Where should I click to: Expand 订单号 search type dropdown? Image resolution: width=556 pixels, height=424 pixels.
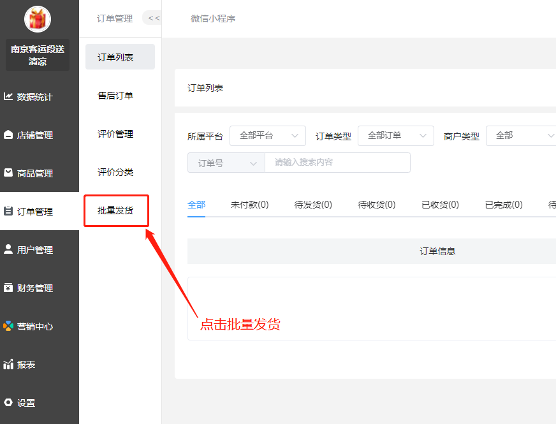(x=226, y=163)
